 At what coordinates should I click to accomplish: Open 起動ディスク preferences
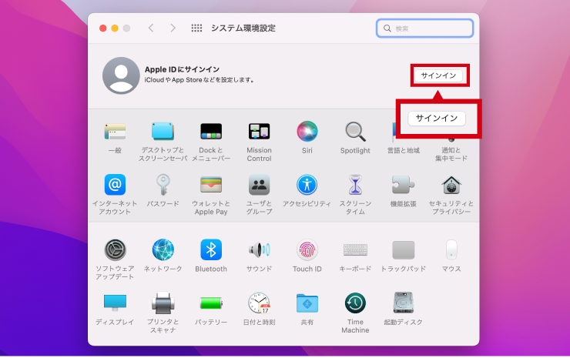(403, 303)
